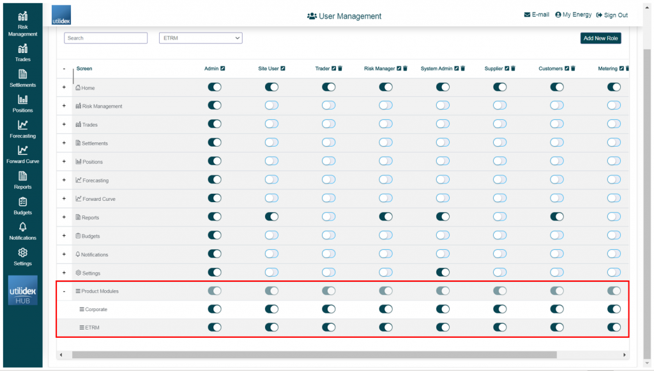The height and width of the screenshot is (371, 654).
Task: Collapse the Product Modules row
Action: click(x=63, y=291)
